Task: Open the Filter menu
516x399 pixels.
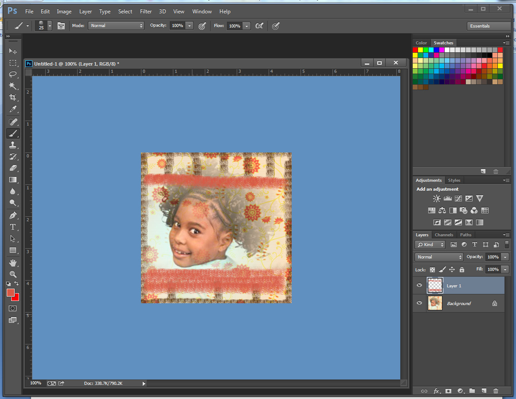Action: click(x=146, y=12)
